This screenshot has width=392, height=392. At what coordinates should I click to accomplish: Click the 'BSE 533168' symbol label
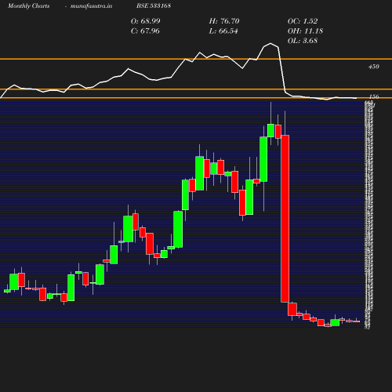(154, 5)
